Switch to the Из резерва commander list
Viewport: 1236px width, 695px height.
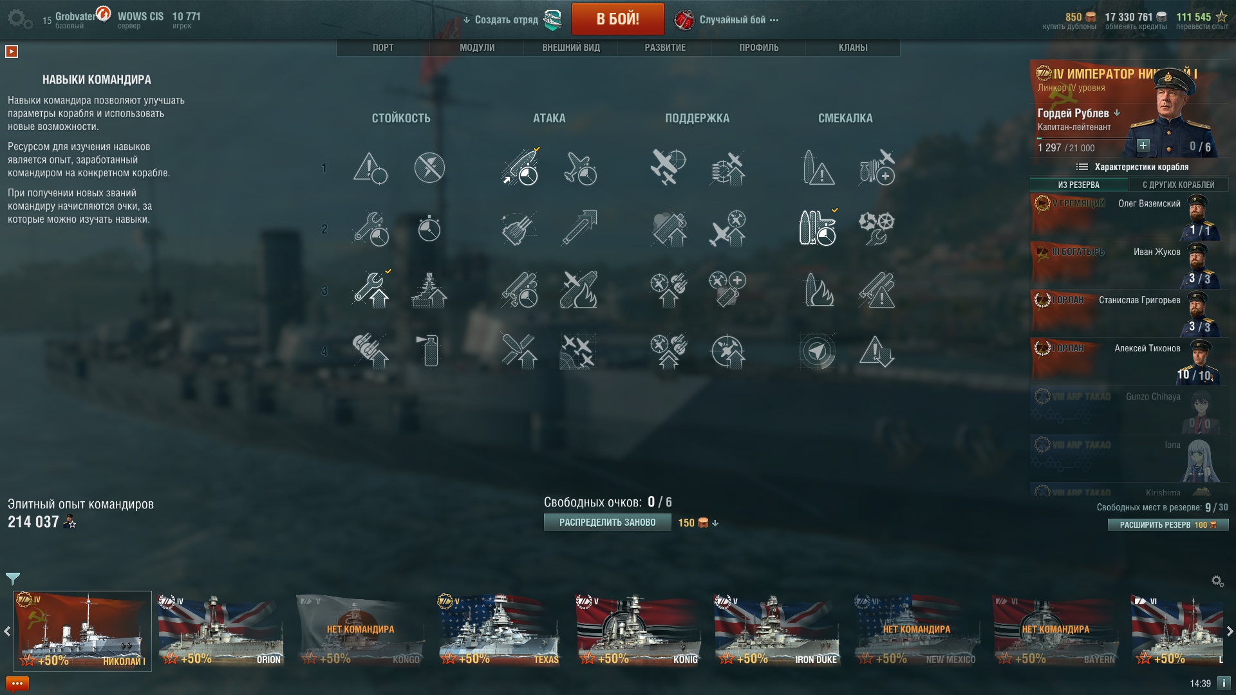pos(1079,185)
